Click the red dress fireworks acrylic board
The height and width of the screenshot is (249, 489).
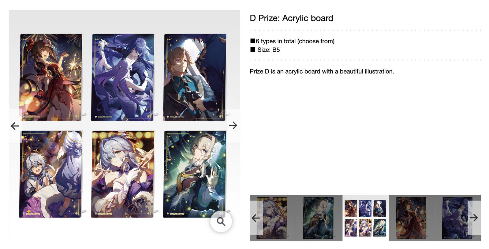(x=51, y=78)
